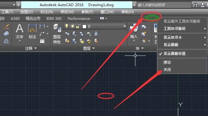Click the user sign-in icon
Screen dimensions: 208x116
(203, 5)
